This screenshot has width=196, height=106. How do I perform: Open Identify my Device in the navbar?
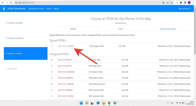(x=36, y=8)
